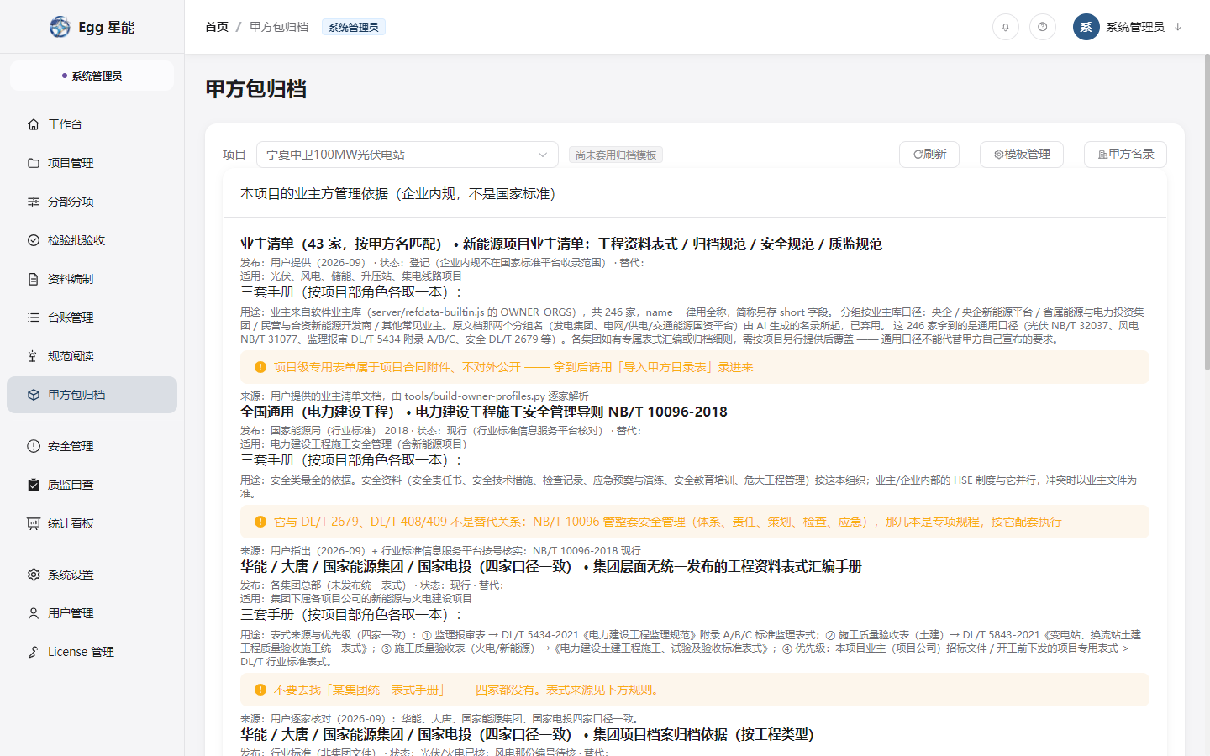Viewport: 1210px width, 756px height.
Task: Click the gear icon beside 系统设置
Action: (x=34, y=575)
